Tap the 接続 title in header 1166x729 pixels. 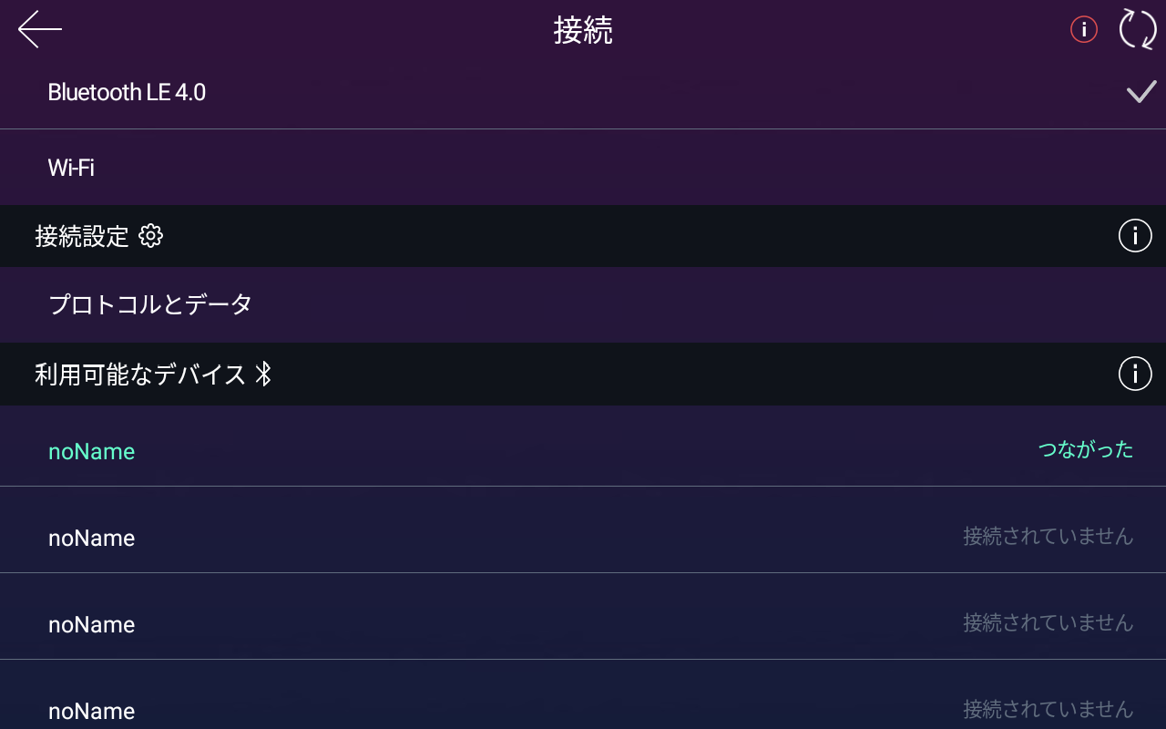point(583,30)
